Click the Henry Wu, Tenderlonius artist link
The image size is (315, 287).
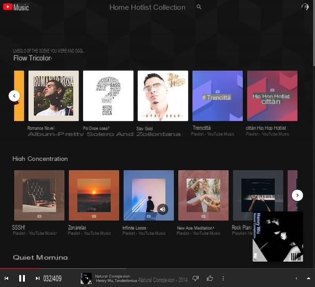(x=117, y=280)
